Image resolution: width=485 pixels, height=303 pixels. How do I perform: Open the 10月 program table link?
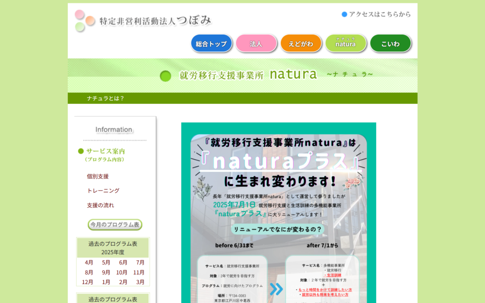pos(122,272)
